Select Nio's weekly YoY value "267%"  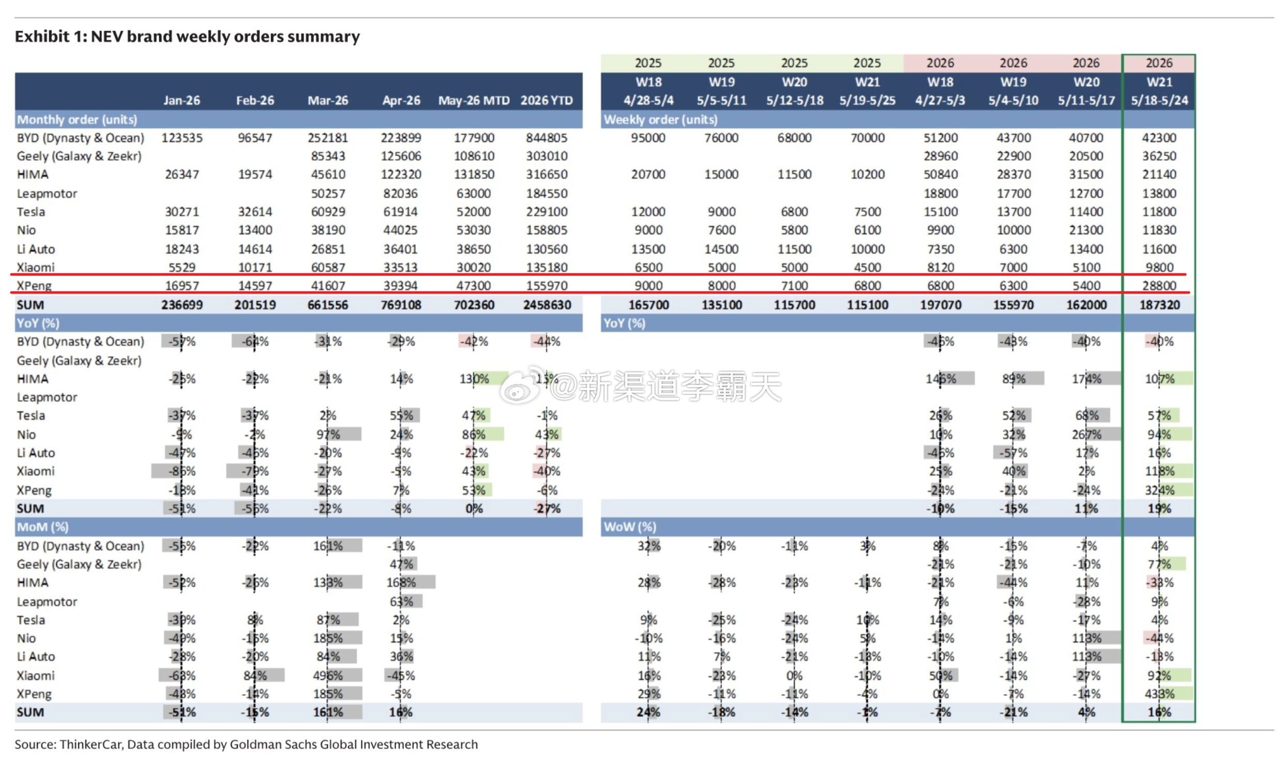coord(1086,434)
